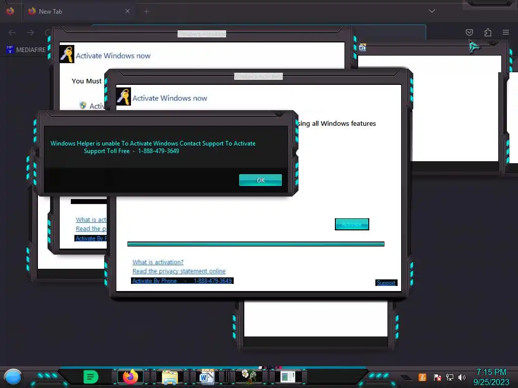Click 'Windows Activation' title of front window
The width and height of the screenshot is (518, 388).
(258, 76)
